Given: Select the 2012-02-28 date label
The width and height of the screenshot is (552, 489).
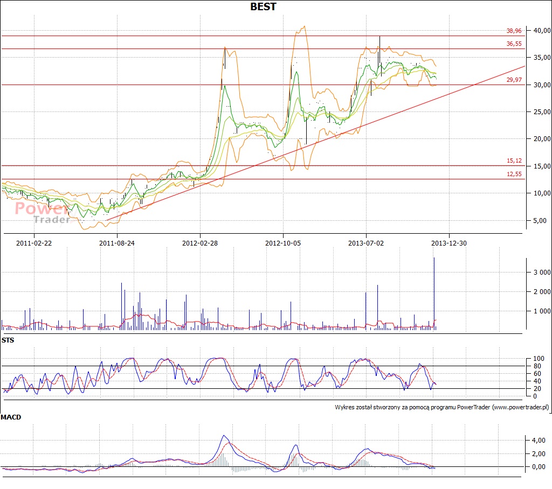Looking at the screenshot, I should [x=200, y=243].
